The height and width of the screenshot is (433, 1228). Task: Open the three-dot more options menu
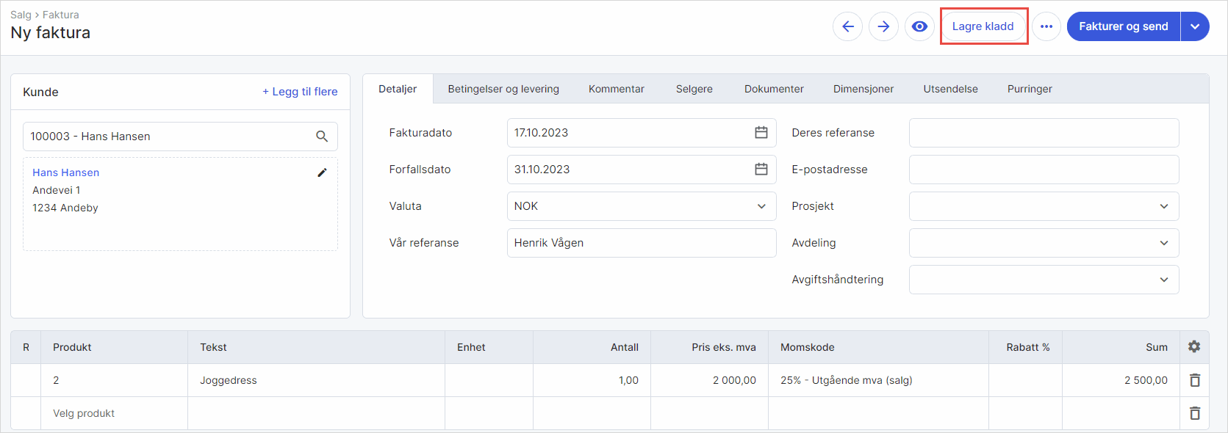(x=1046, y=26)
